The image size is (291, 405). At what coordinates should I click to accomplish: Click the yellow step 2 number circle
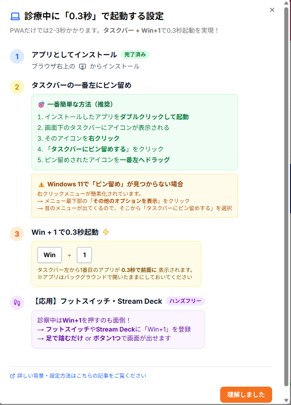click(x=17, y=87)
